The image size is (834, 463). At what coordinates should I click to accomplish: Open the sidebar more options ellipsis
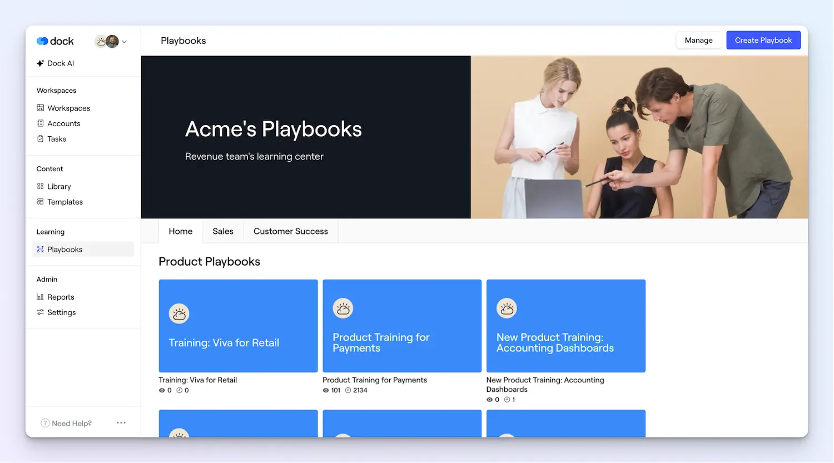(x=121, y=423)
